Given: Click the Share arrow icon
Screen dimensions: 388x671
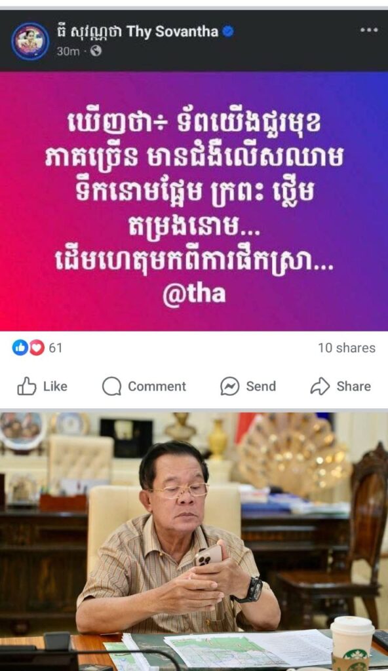Looking at the screenshot, I should [x=320, y=386].
